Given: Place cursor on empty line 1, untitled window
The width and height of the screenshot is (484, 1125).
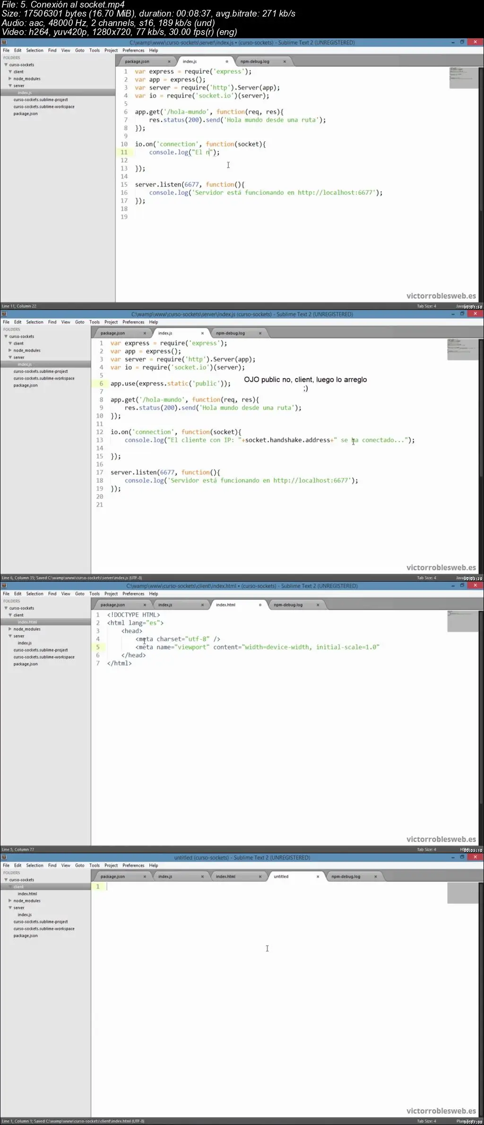Looking at the screenshot, I should 276,887.
